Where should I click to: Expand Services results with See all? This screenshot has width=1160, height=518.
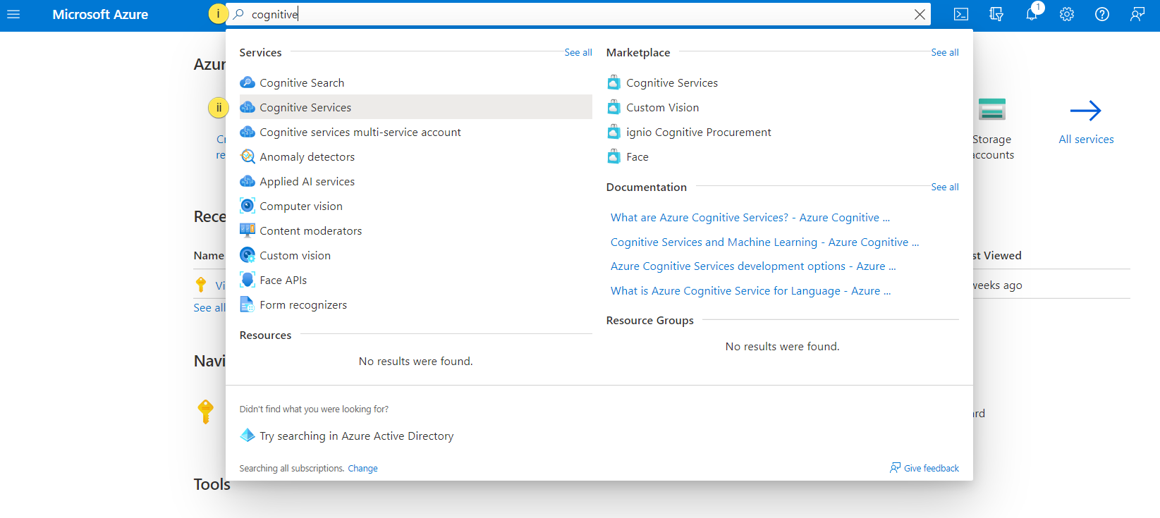pyautogui.click(x=578, y=52)
